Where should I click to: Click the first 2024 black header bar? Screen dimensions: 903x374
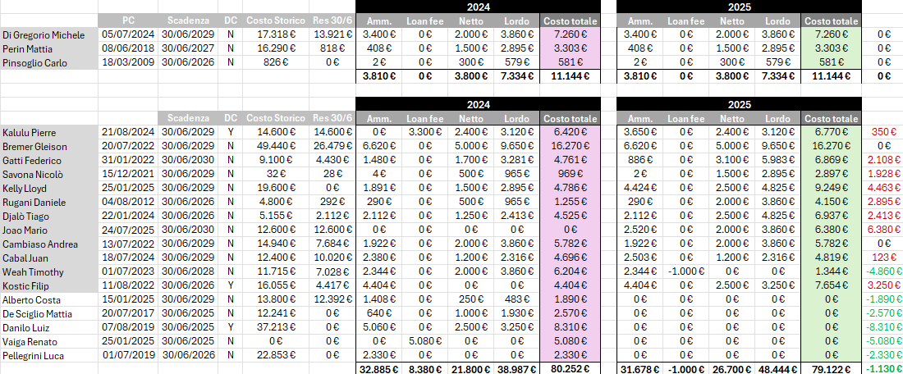coord(478,7)
